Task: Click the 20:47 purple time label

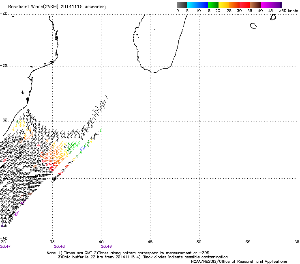Action: [5, 247]
